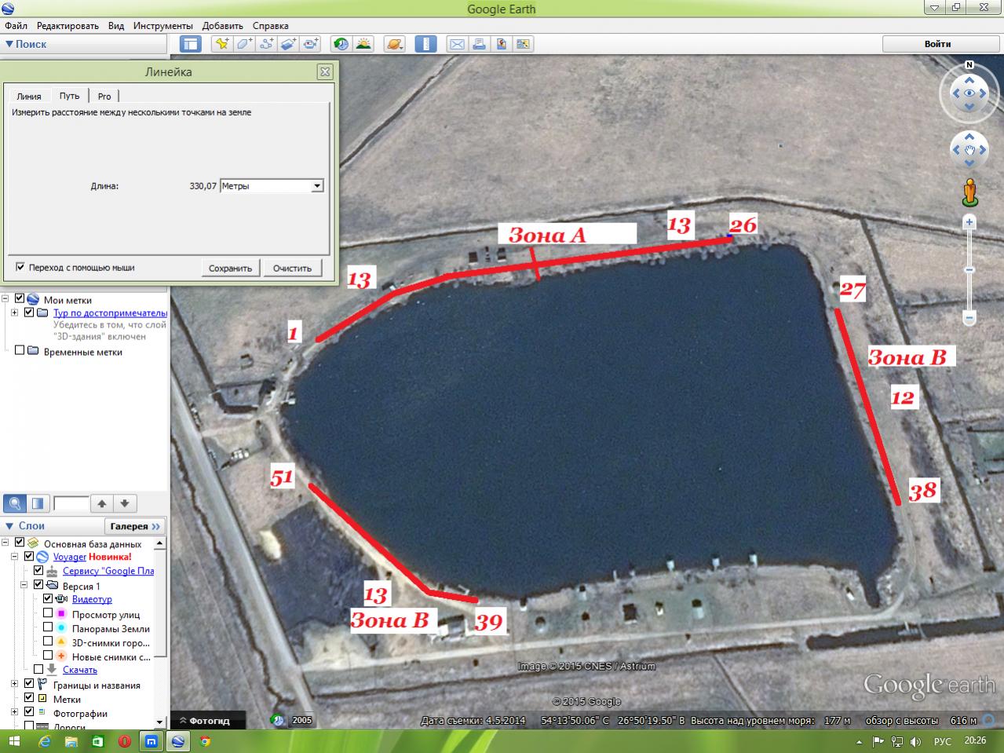Click the Очистить button
This screenshot has height=753, width=1004.
(292, 268)
